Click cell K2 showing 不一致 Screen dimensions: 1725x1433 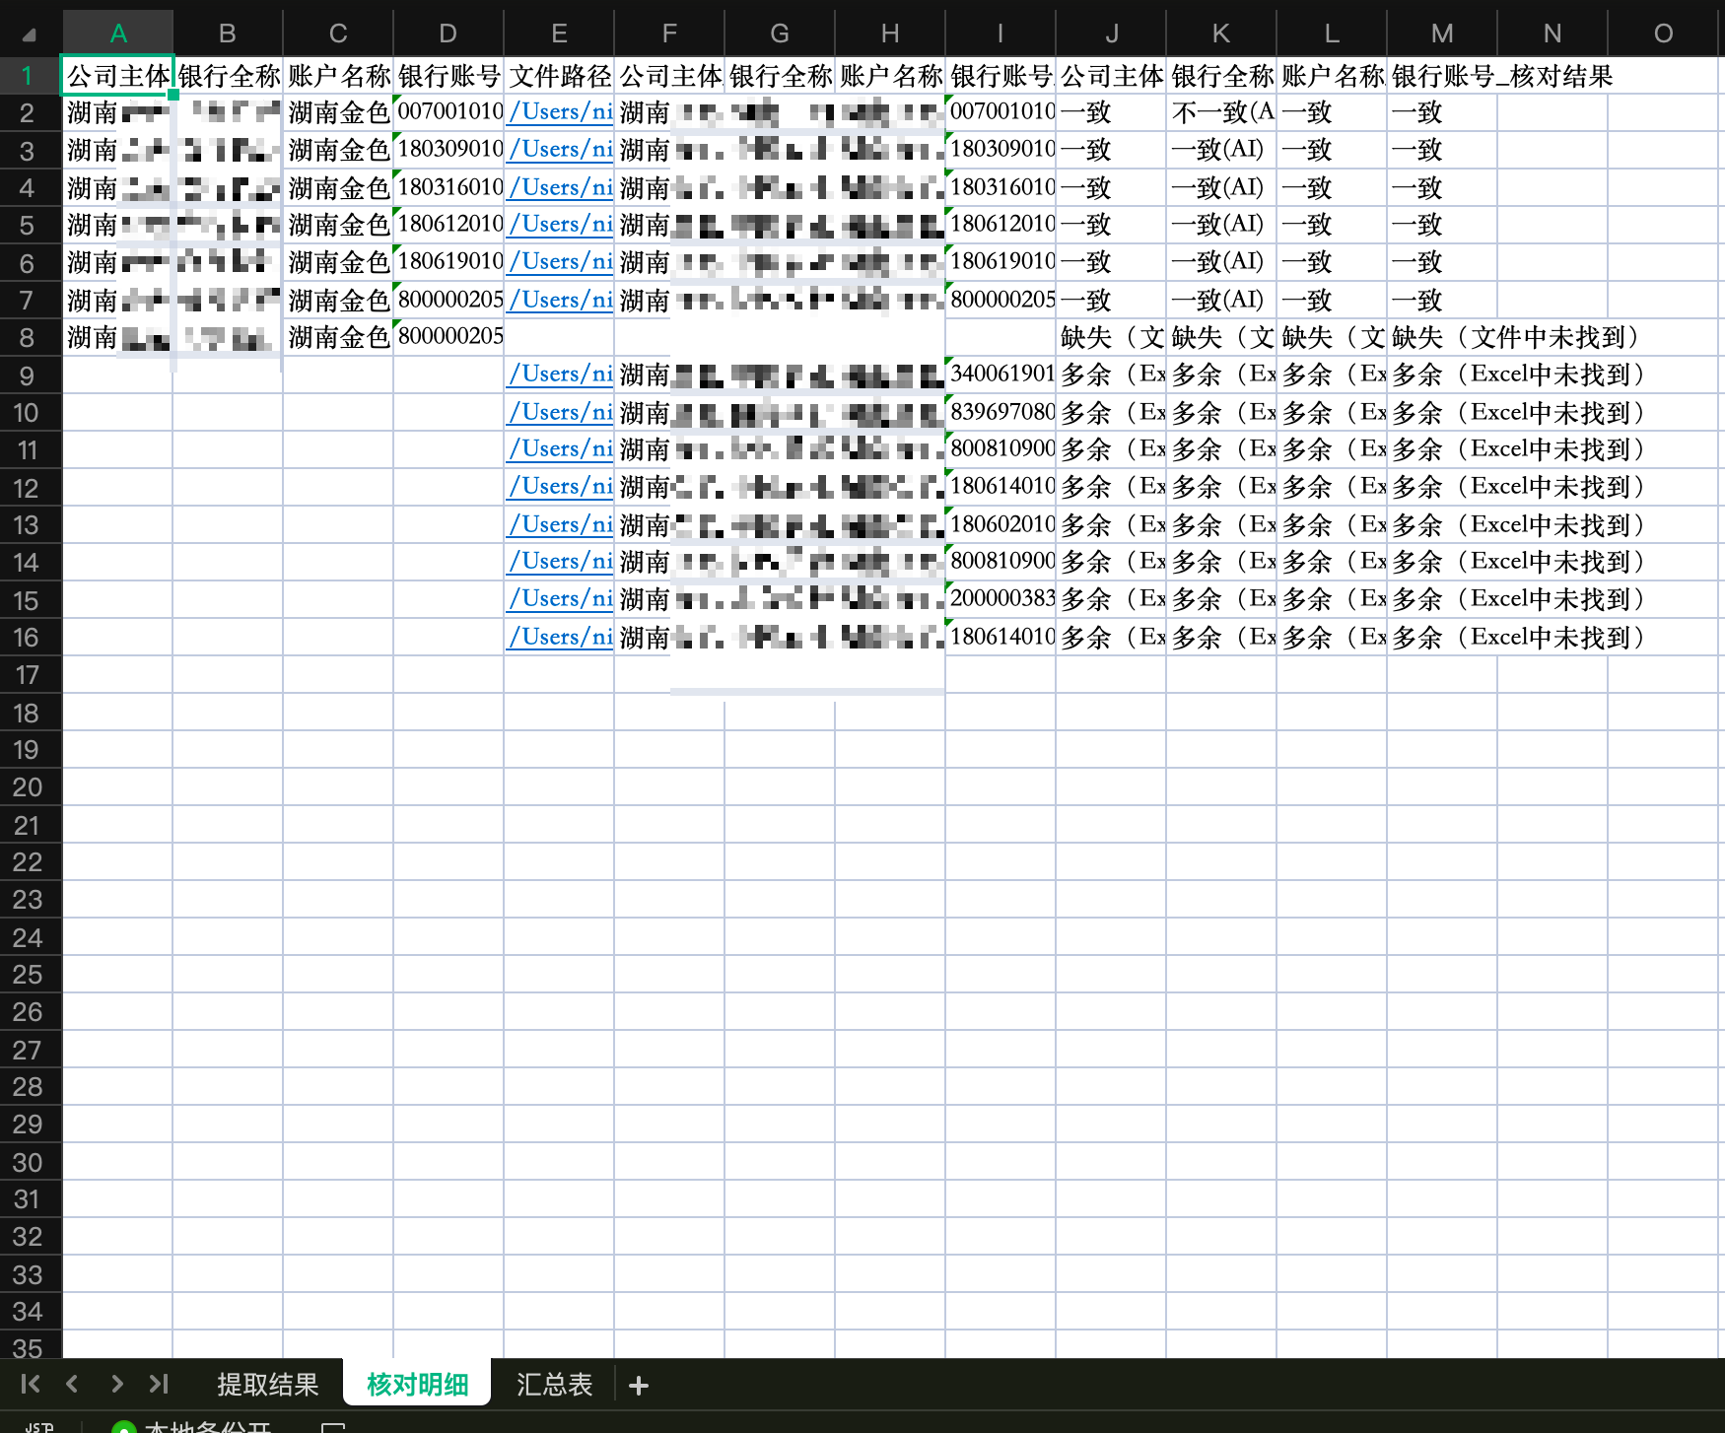point(1220,113)
